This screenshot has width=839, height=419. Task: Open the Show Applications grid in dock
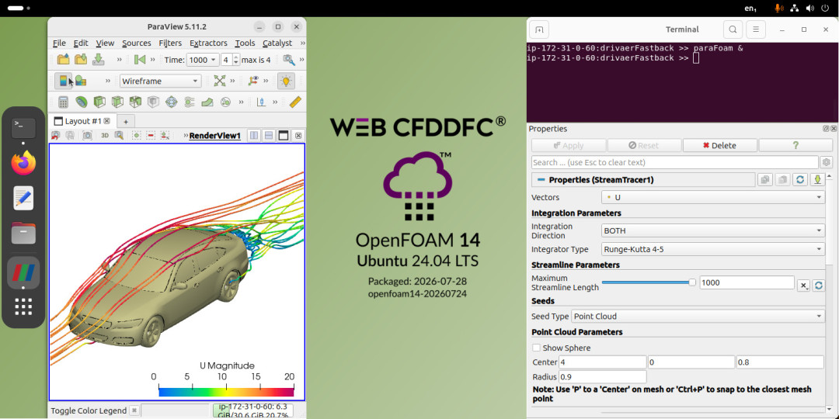[23, 306]
